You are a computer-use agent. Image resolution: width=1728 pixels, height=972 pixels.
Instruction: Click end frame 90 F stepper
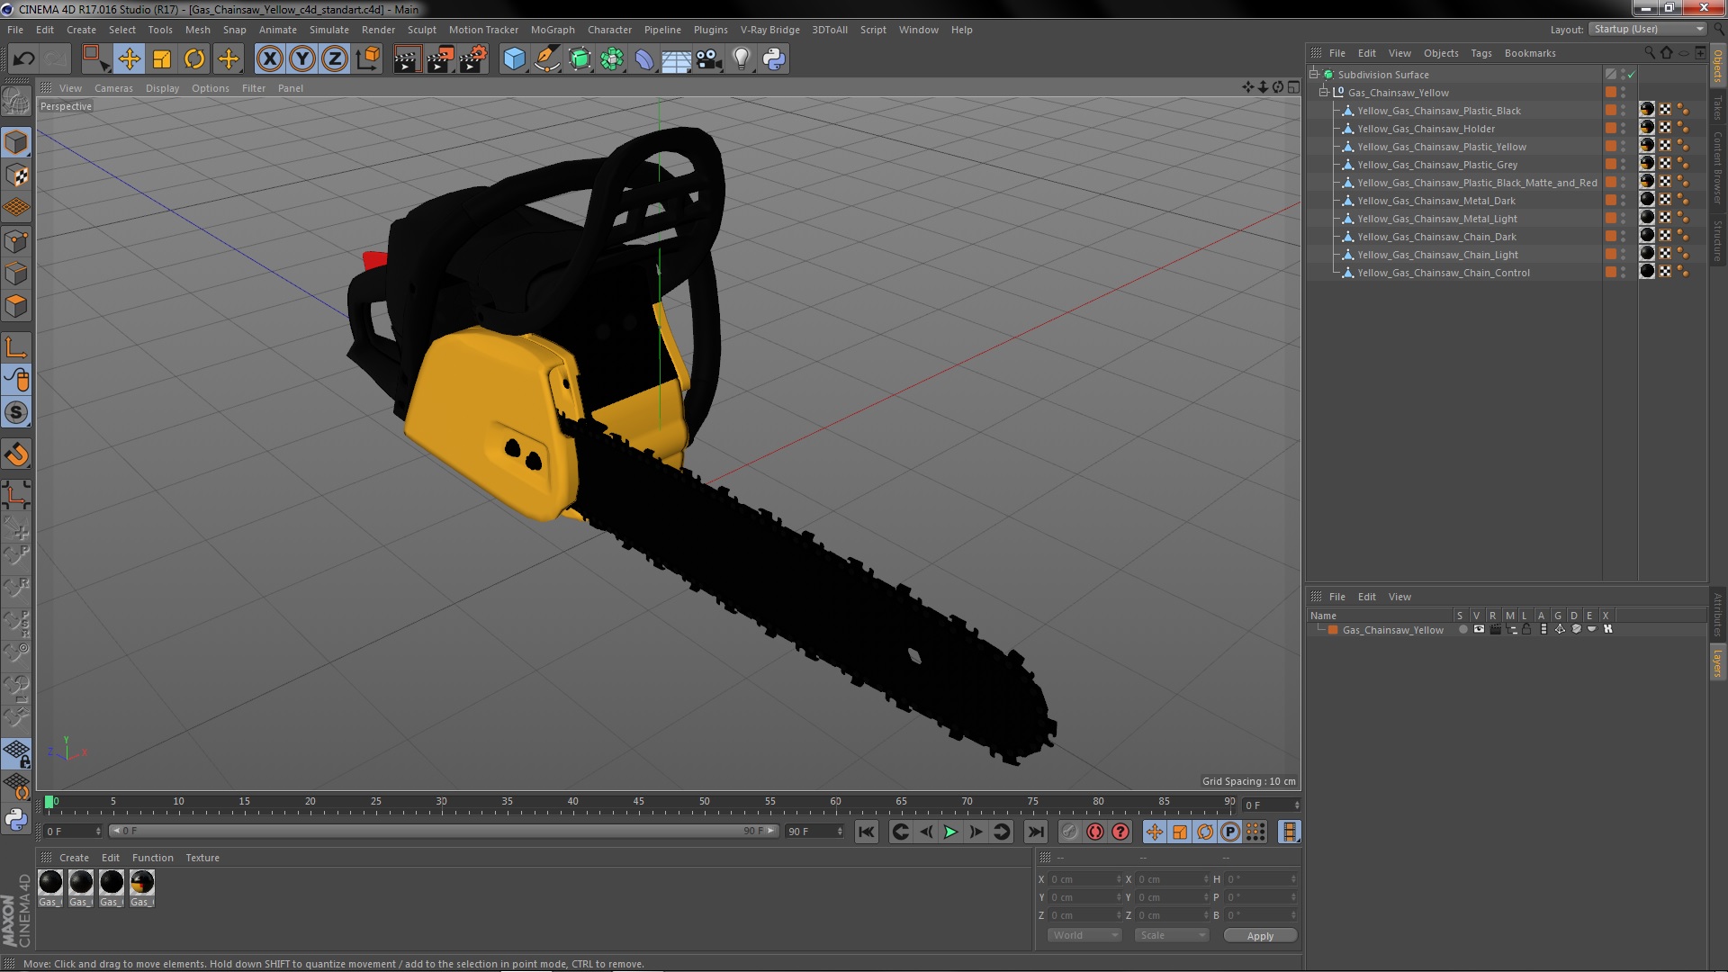pos(840,832)
